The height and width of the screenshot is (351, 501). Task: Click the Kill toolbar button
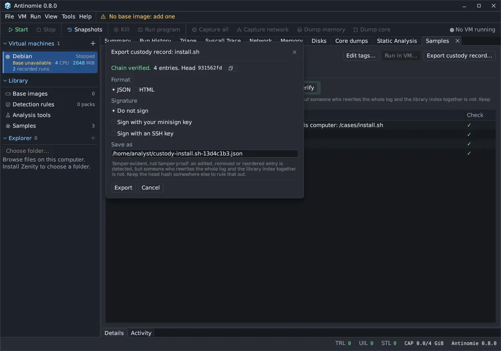click(x=122, y=29)
